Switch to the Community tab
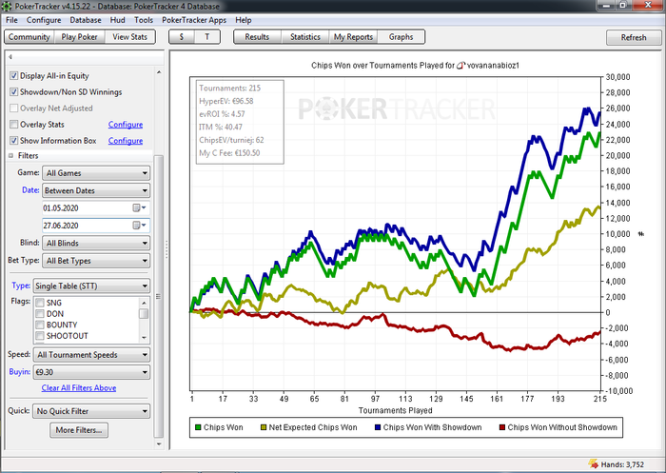 pyautogui.click(x=29, y=37)
